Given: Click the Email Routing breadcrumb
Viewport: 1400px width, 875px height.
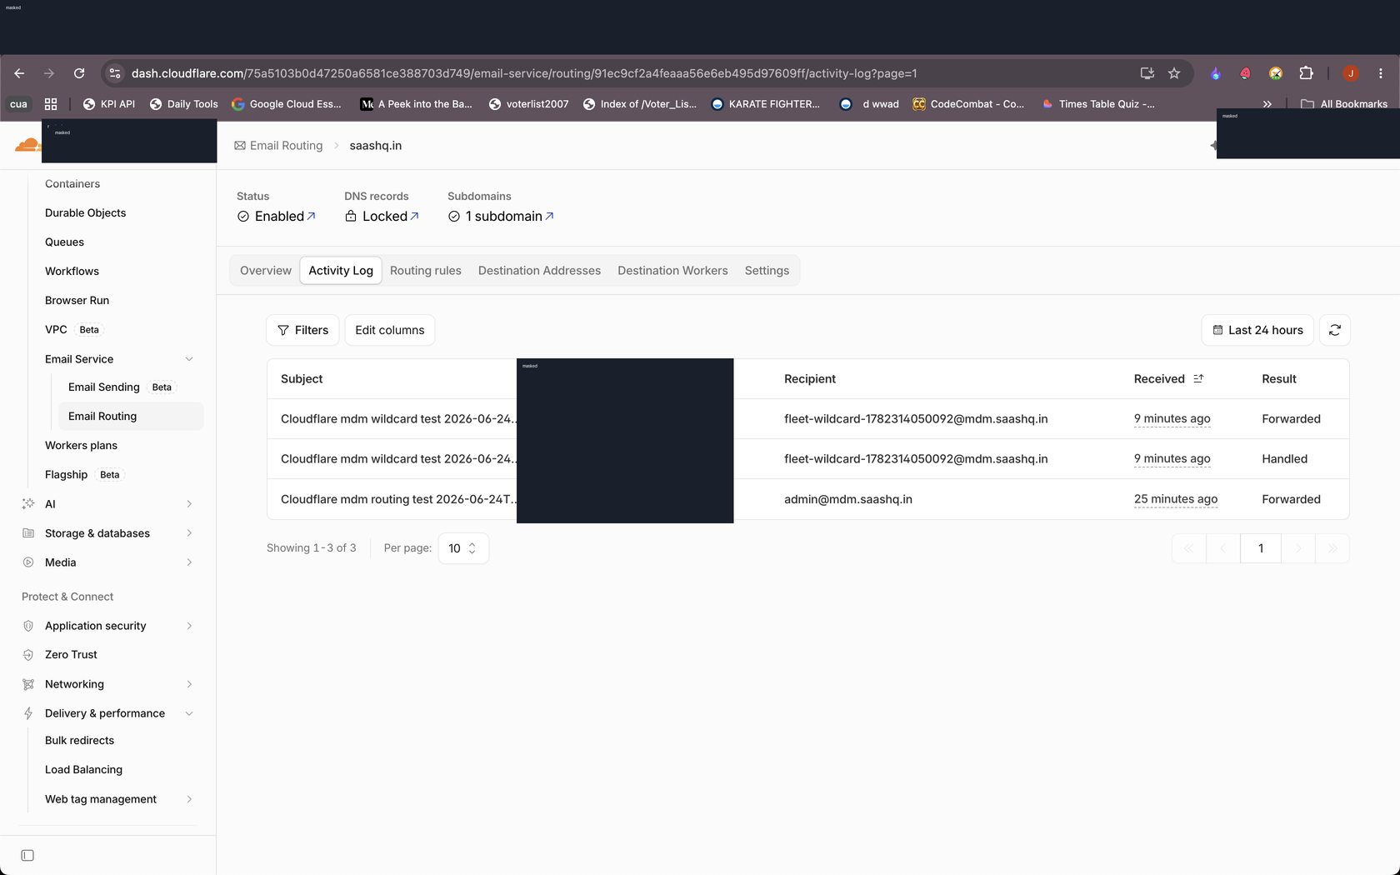Looking at the screenshot, I should point(278,146).
